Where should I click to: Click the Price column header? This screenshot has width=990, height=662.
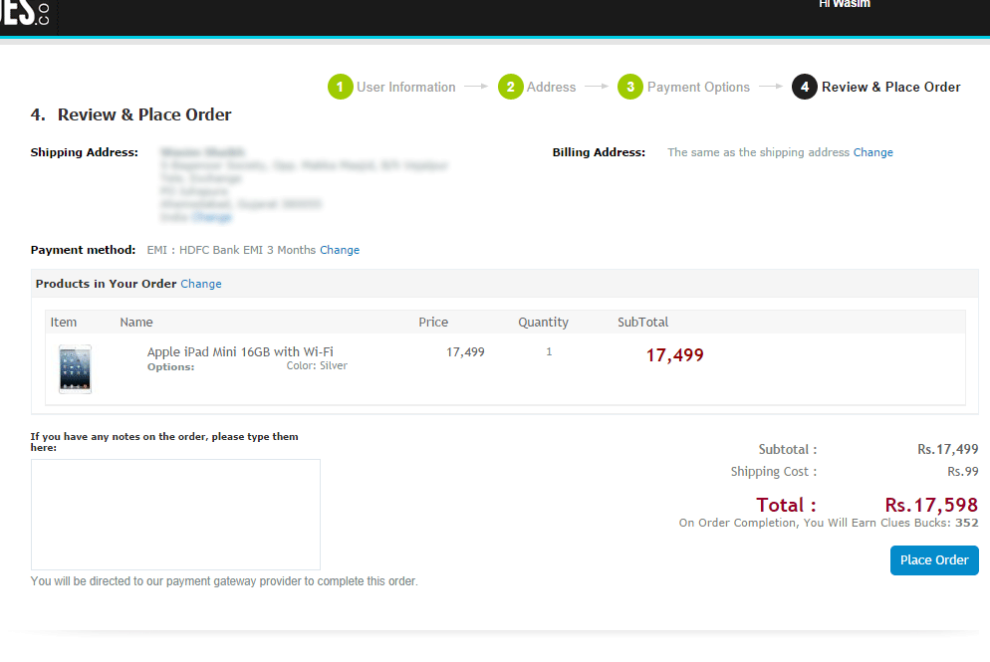433,322
